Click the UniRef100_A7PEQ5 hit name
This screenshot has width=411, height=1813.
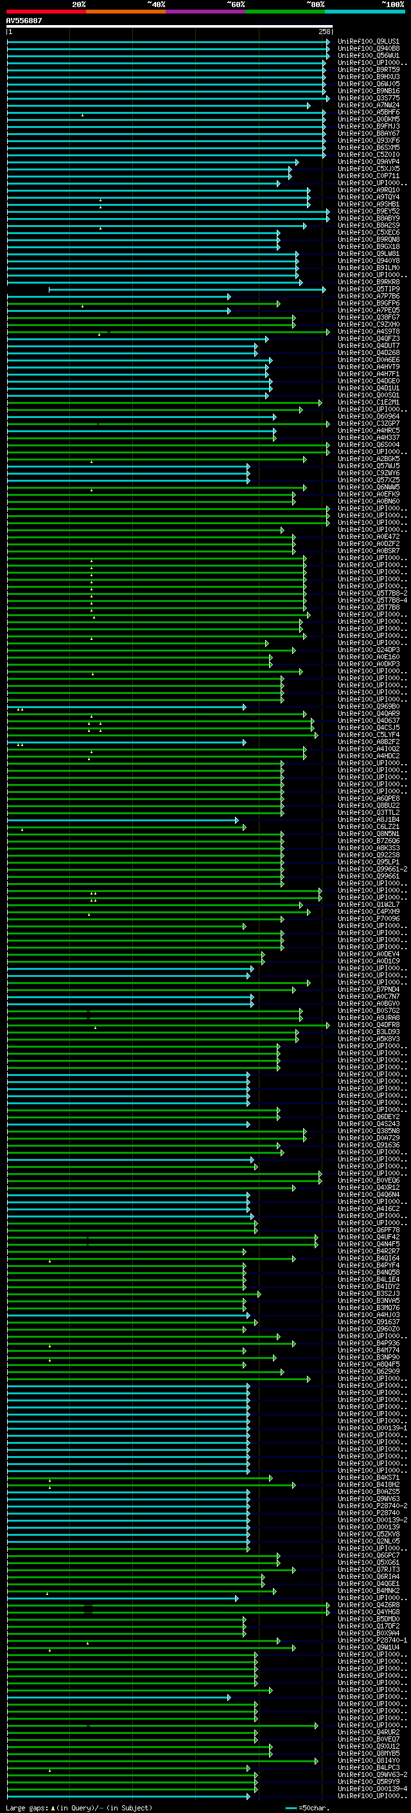coord(369,311)
